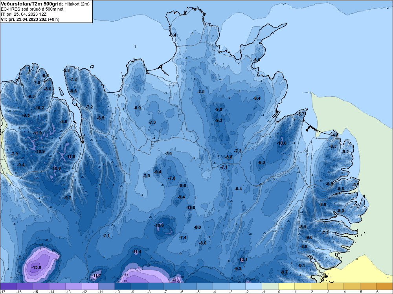Screen dimensions: 393x294
Task: Click the '-15.0' temperature label
Action: click(x=36, y=267)
